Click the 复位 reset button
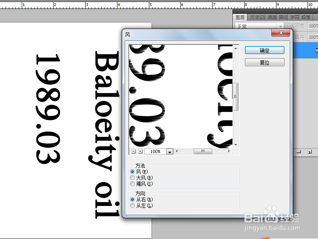 click(x=264, y=62)
